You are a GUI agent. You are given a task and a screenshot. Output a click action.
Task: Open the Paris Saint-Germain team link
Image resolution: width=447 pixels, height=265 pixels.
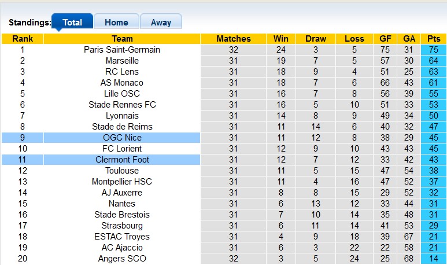(x=122, y=50)
